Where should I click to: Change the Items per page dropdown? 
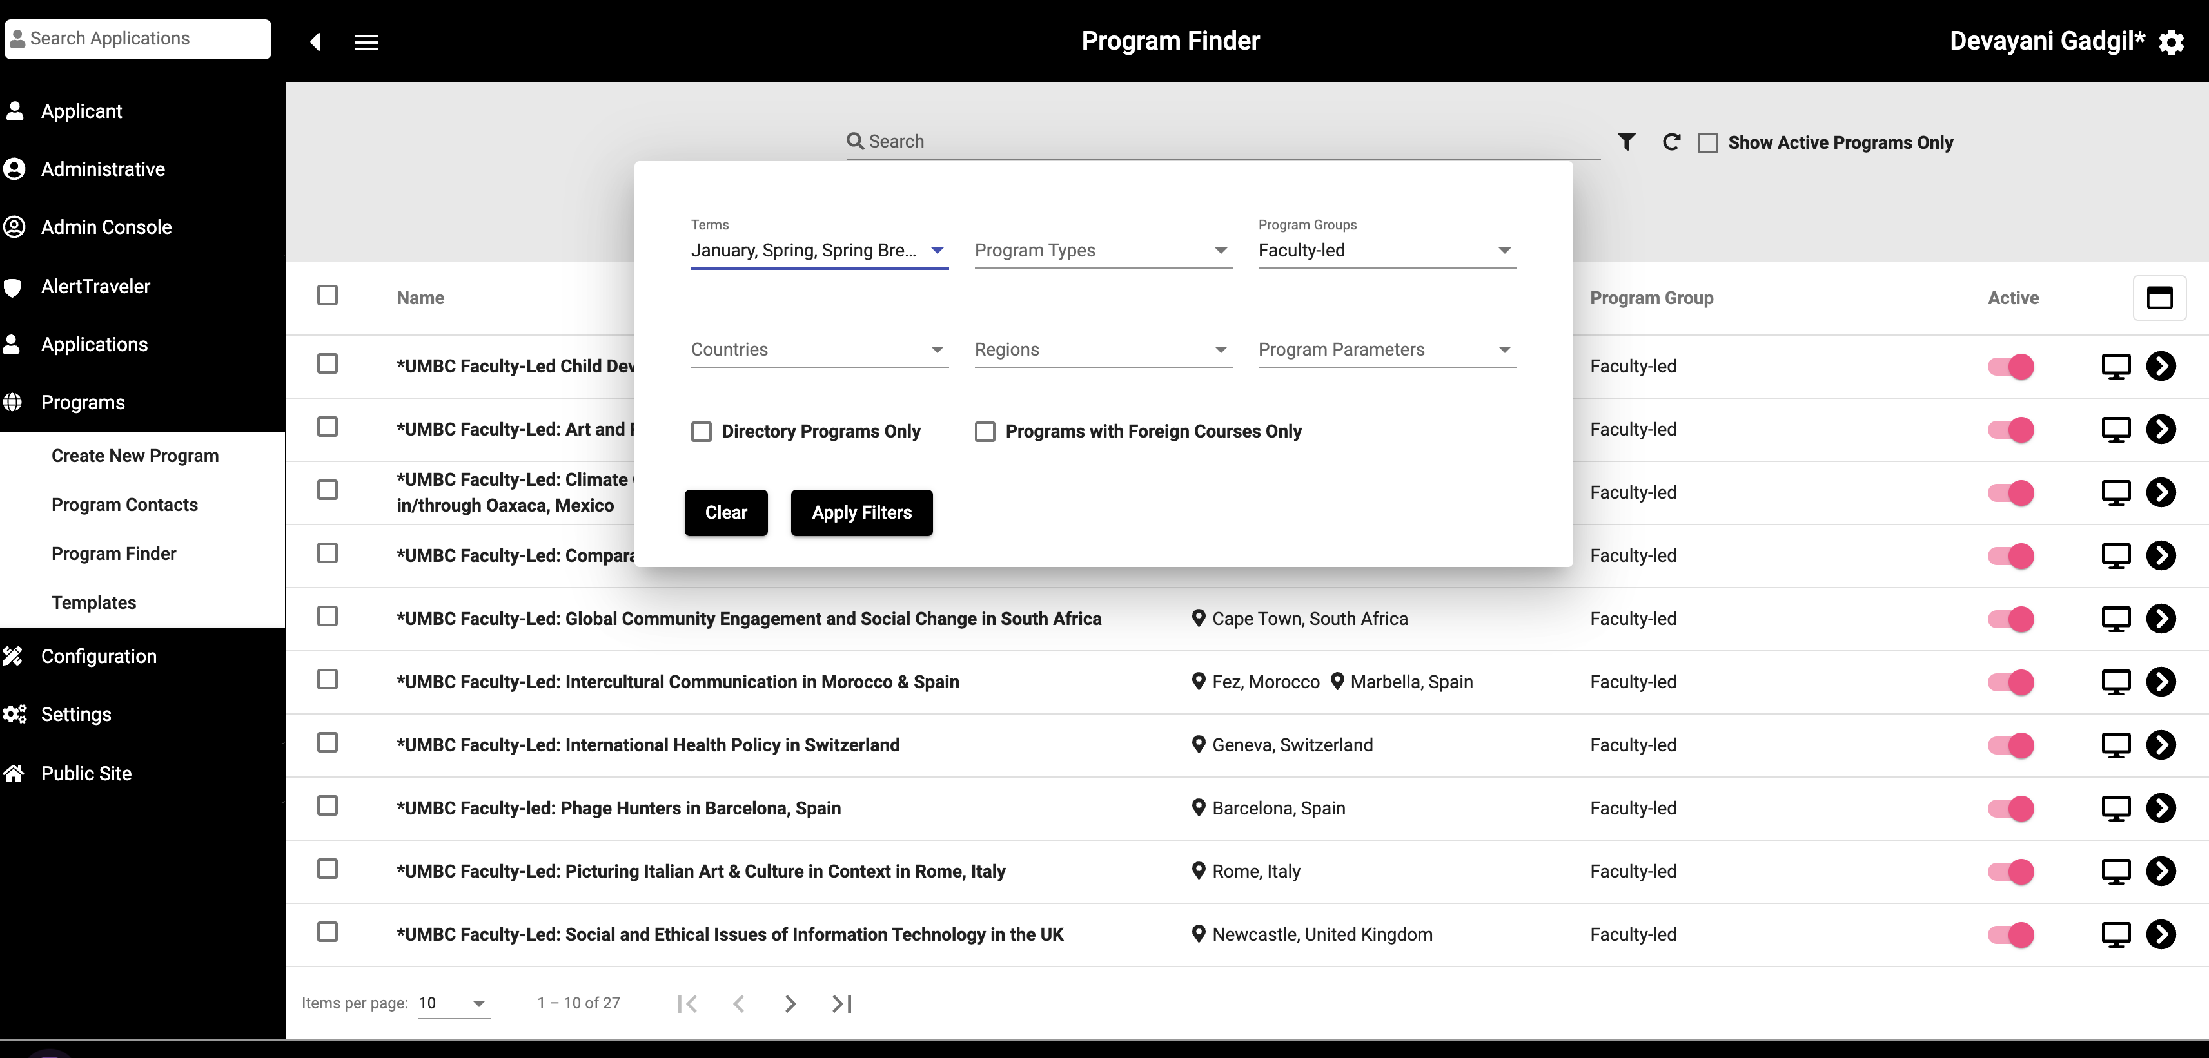pyautogui.click(x=454, y=1003)
